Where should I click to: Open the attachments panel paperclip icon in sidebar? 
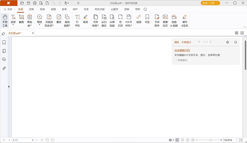pos(4,68)
